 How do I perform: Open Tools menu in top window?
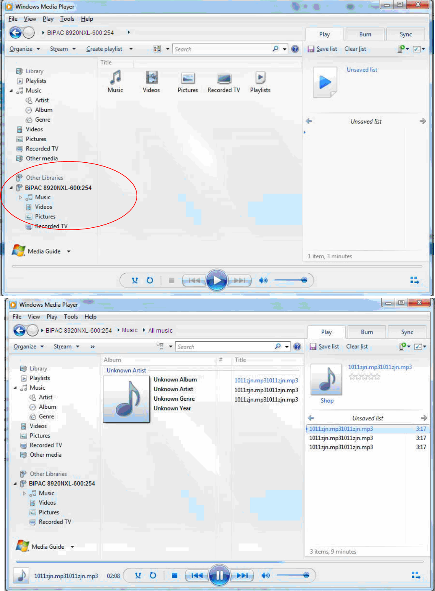(x=67, y=19)
